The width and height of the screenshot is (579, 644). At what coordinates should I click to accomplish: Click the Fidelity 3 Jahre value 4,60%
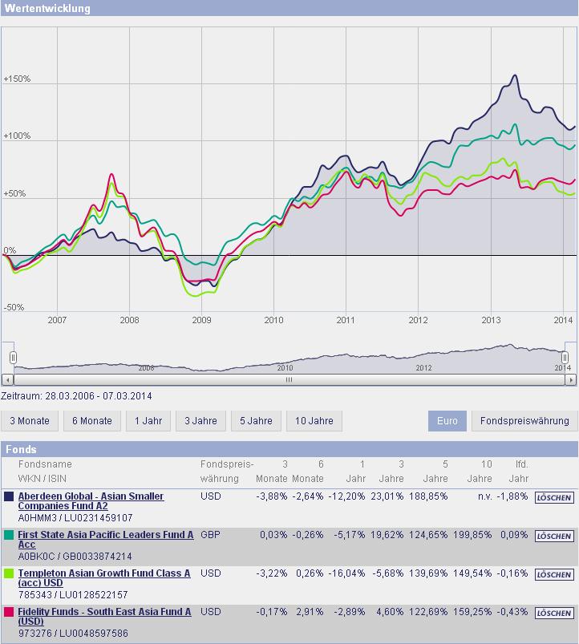(x=390, y=612)
